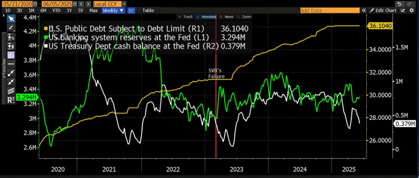The height and width of the screenshot is (178, 419).
Task: Click the yellow 36.1040 last-value tag
Action: 380,26
